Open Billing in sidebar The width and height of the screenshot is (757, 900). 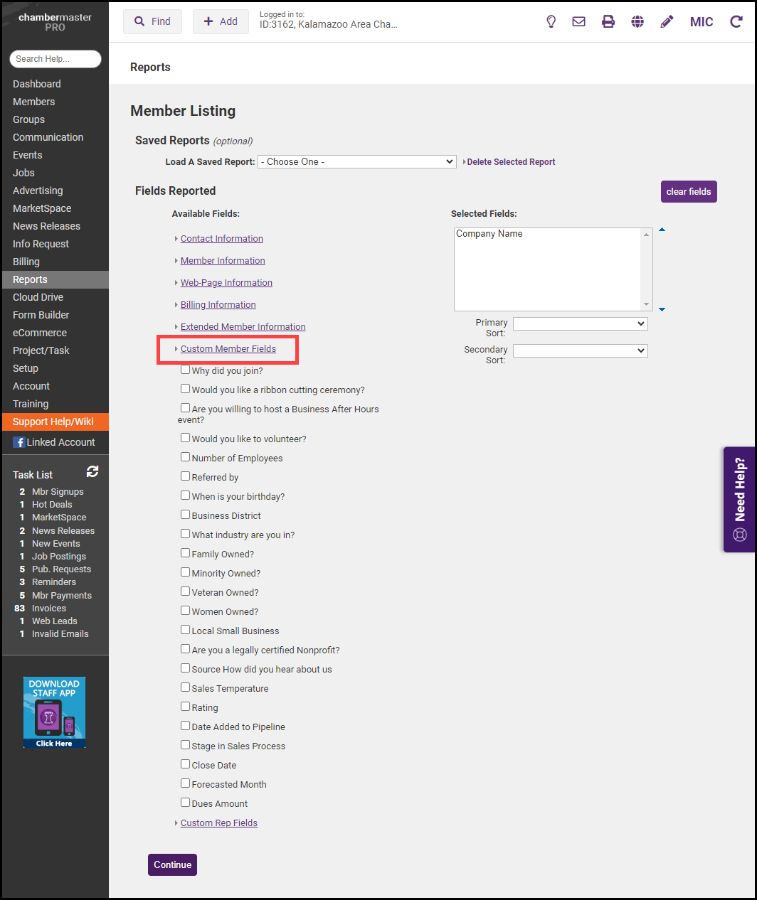(x=26, y=262)
